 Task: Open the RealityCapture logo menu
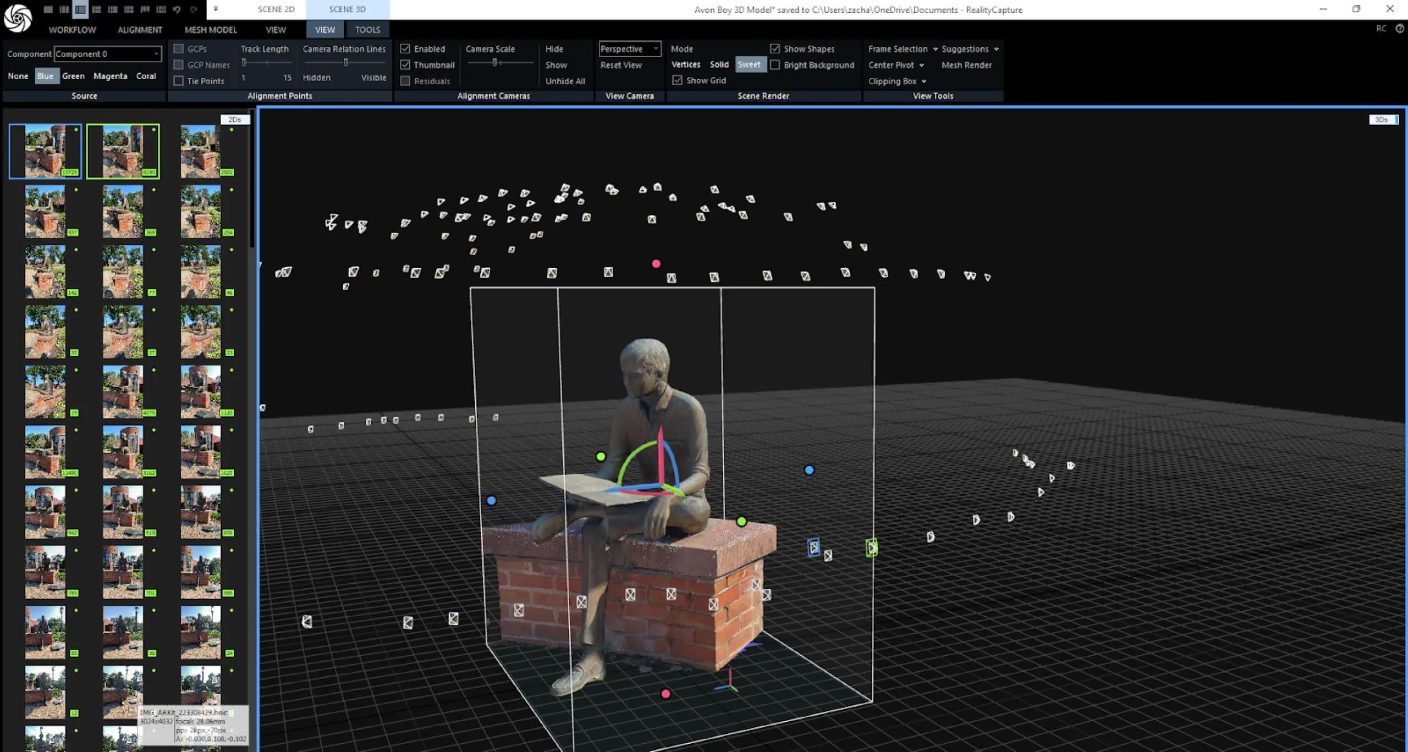pos(18,17)
